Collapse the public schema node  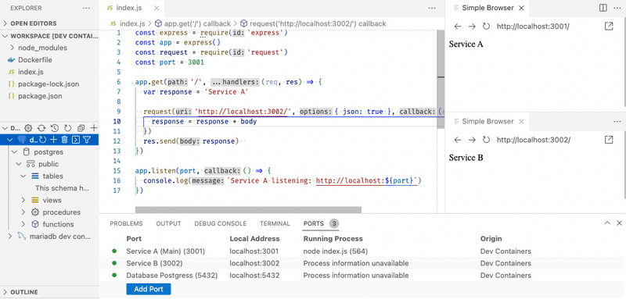click(x=18, y=164)
